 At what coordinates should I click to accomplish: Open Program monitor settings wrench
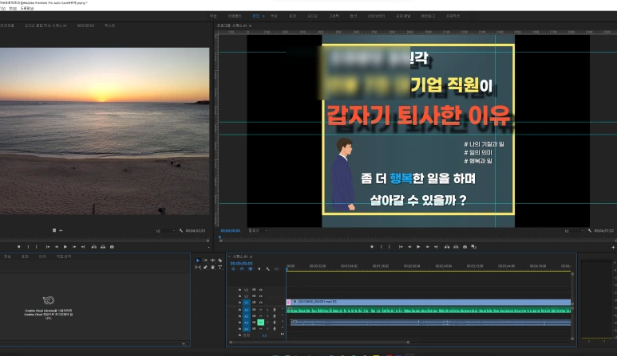589,231
